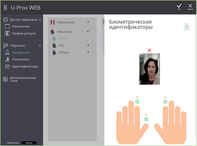This screenshot has height=146, width=197.
Task: Select the Уволенные group
Action: coord(66,22)
